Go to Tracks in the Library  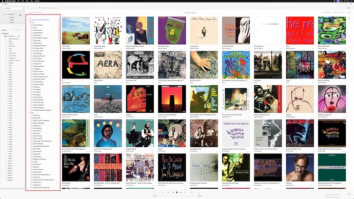pyautogui.click(x=11, y=22)
